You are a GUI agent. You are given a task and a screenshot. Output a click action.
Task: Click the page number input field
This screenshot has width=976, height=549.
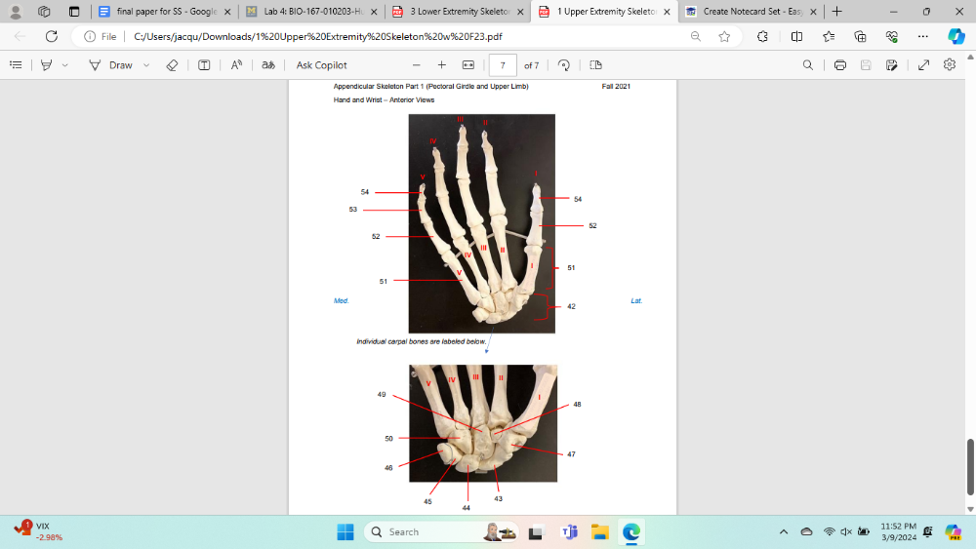pyautogui.click(x=502, y=65)
